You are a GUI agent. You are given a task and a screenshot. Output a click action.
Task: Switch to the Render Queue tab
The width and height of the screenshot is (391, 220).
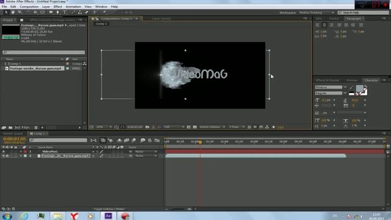point(13,133)
